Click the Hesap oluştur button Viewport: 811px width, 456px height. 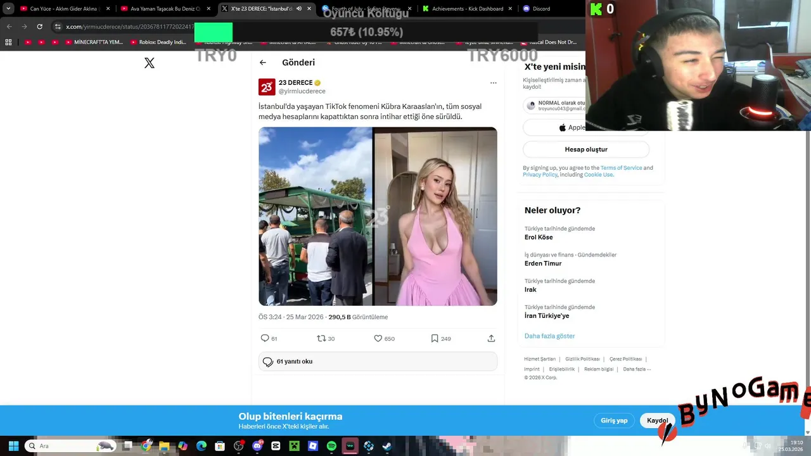coord(586,149)
